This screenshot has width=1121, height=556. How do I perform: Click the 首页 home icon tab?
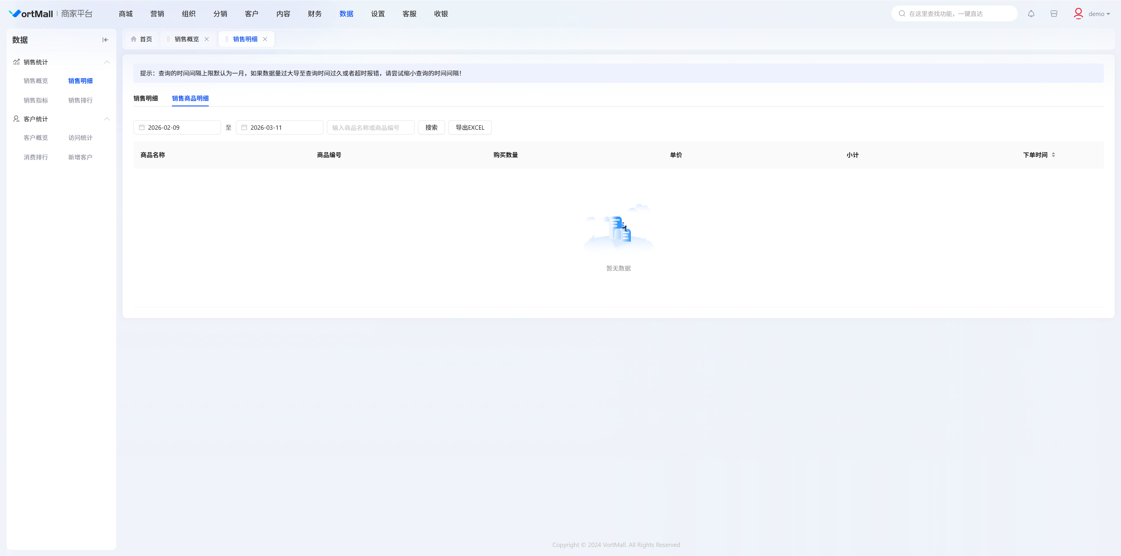141,39
